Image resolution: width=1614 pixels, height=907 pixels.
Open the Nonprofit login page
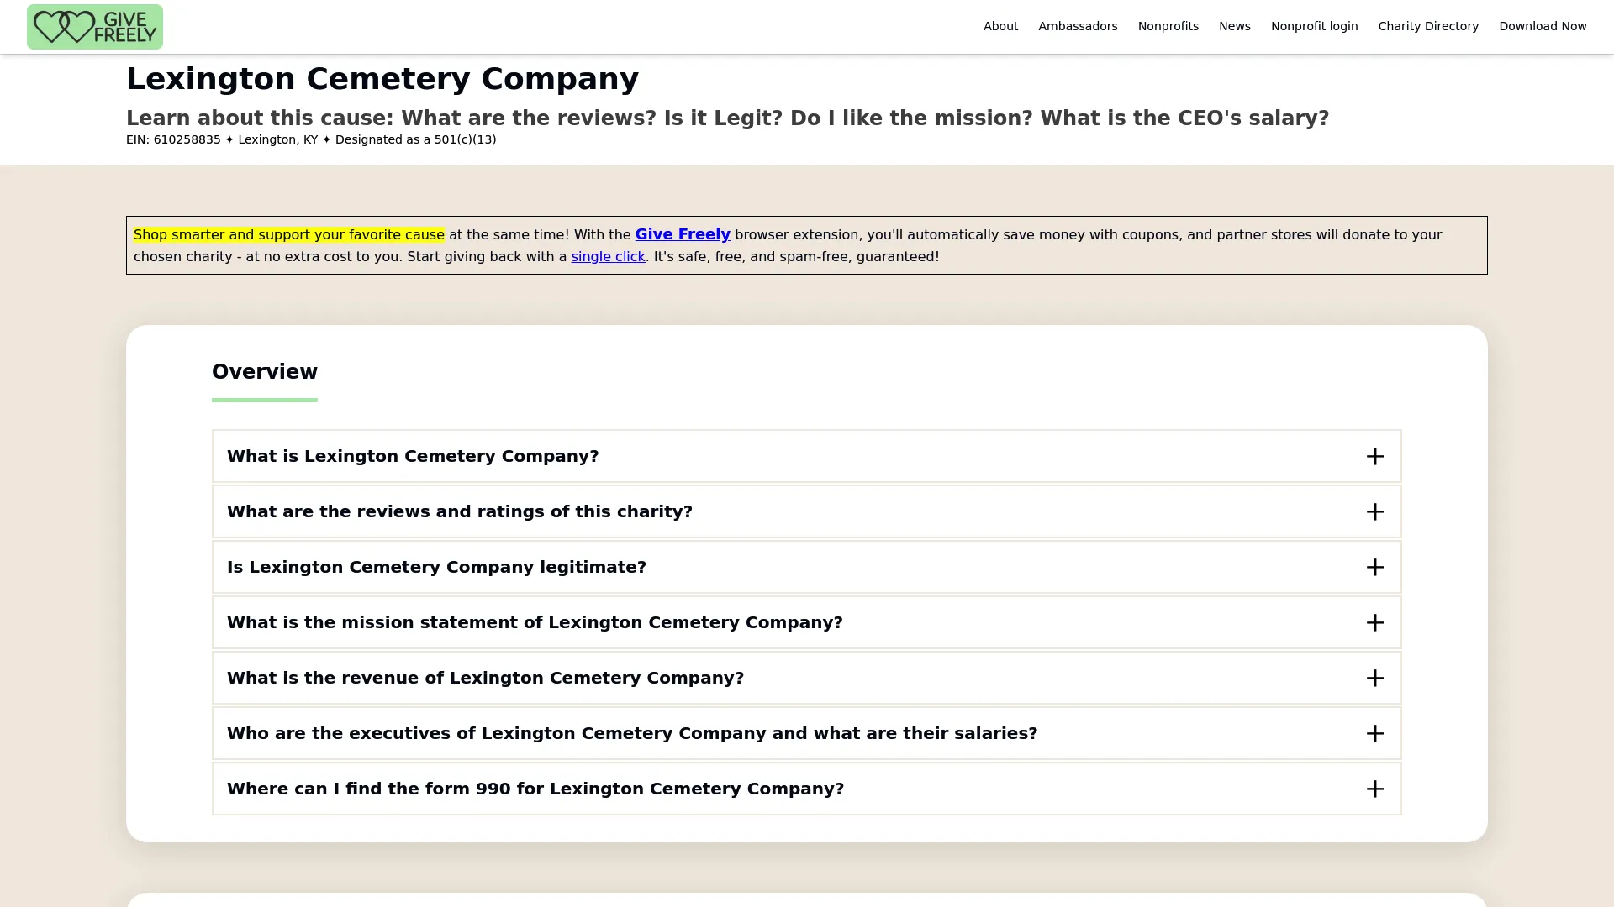tap(1314, 26)
